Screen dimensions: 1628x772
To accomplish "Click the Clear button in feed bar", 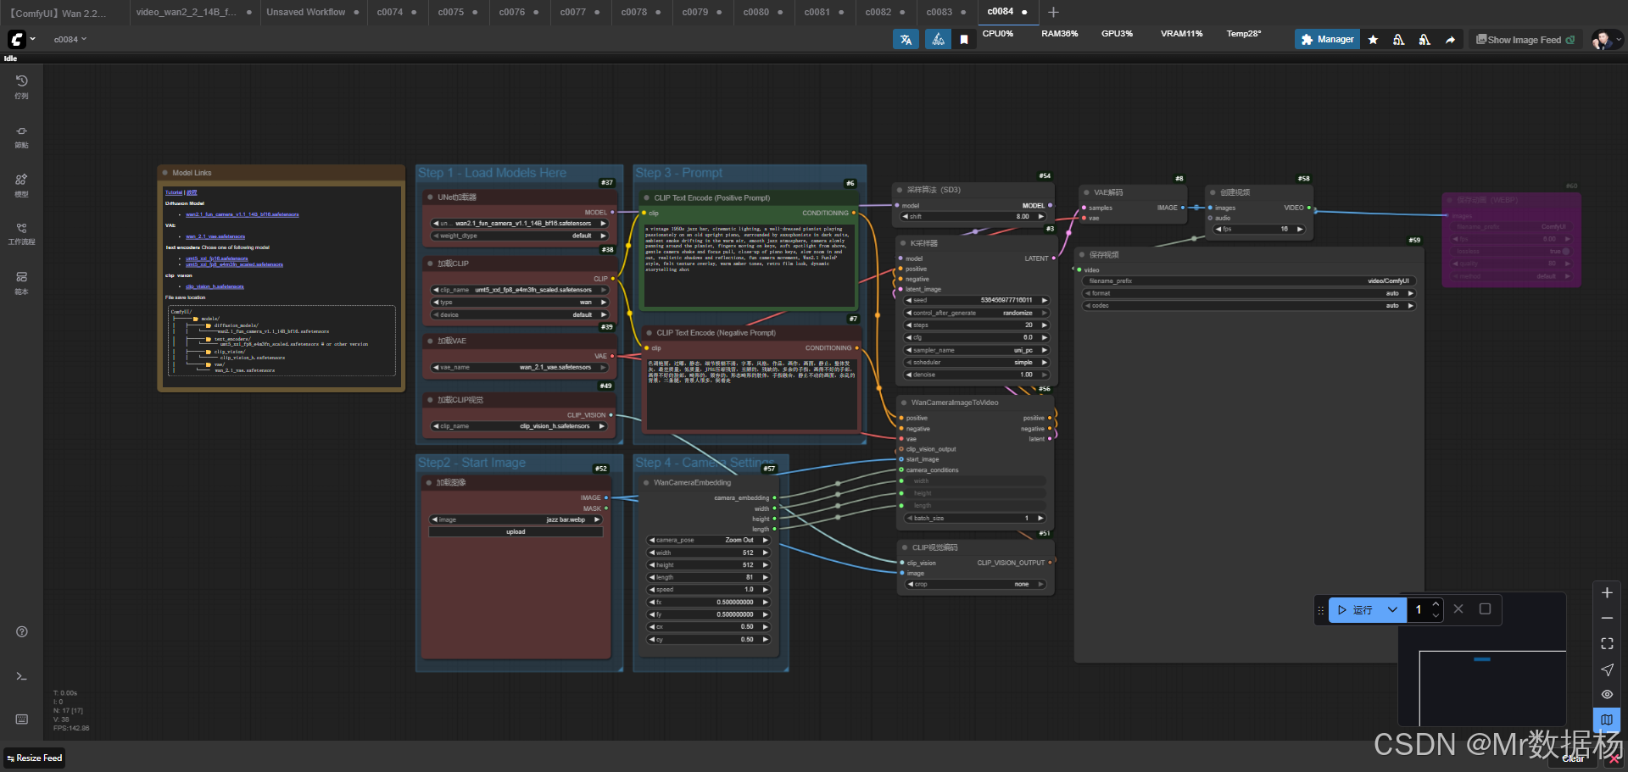I will (x=1574, y=758).
